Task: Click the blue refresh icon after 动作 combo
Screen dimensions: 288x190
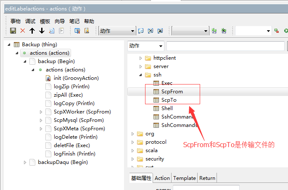Action: click(x=141, y=31)
